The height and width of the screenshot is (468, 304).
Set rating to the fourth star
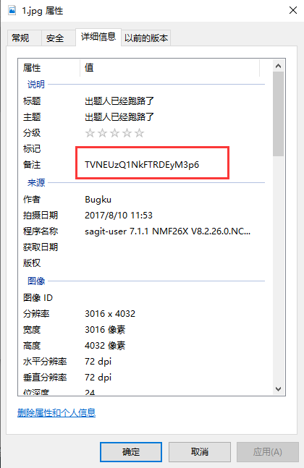(x=127, y=133)
